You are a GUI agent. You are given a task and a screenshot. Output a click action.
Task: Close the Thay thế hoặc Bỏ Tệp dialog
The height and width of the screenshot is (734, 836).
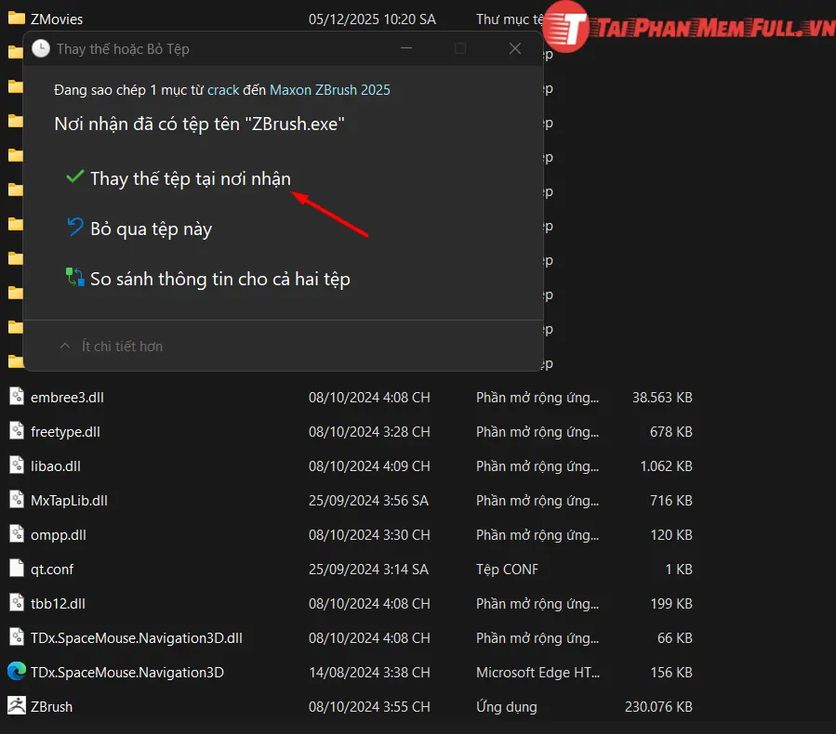pos(514,48)
